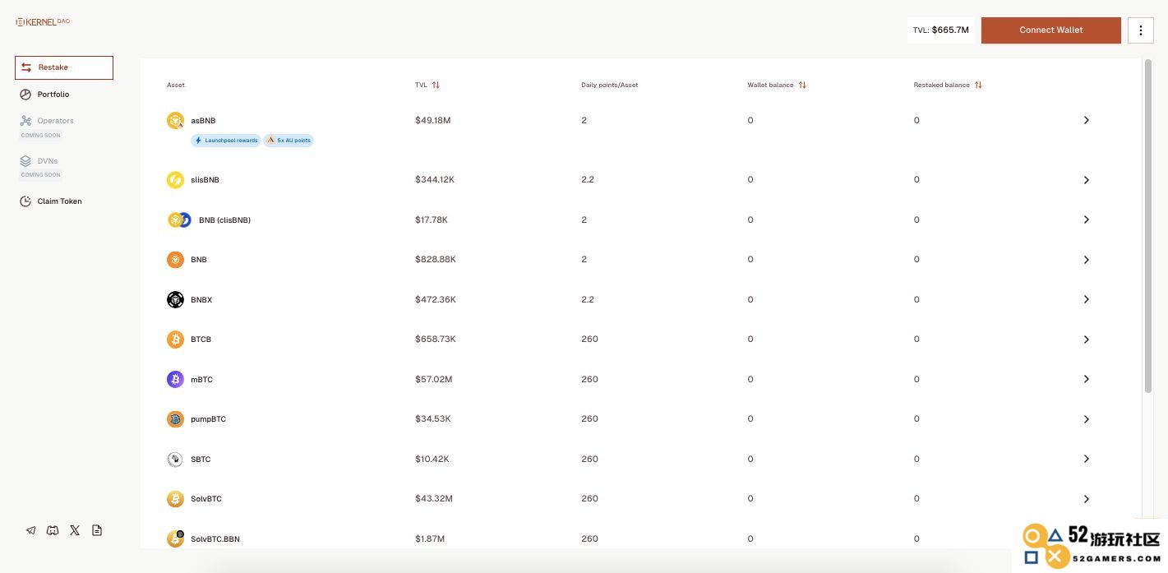The width and height of the screenshot is (1168, 573).
Task: Click the SolvBTC.BBN token icon
Action: point(175,538)
